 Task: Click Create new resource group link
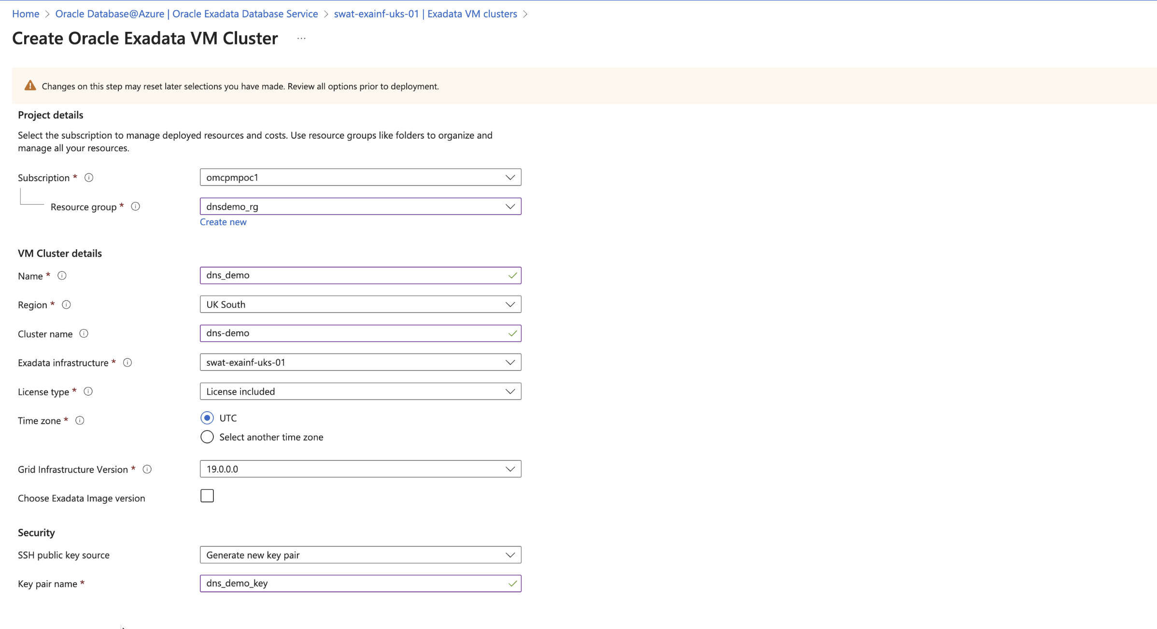click(223, 222)
